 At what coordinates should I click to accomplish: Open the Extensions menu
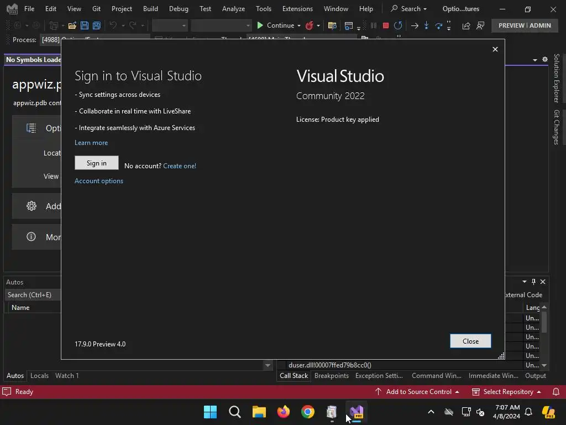click(297, 9)
